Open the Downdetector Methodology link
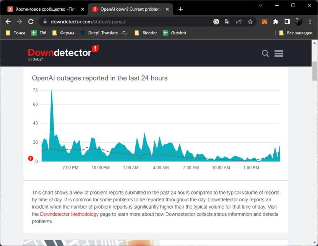The width and height of the screenshot is (318, 246). click(69, 214)
